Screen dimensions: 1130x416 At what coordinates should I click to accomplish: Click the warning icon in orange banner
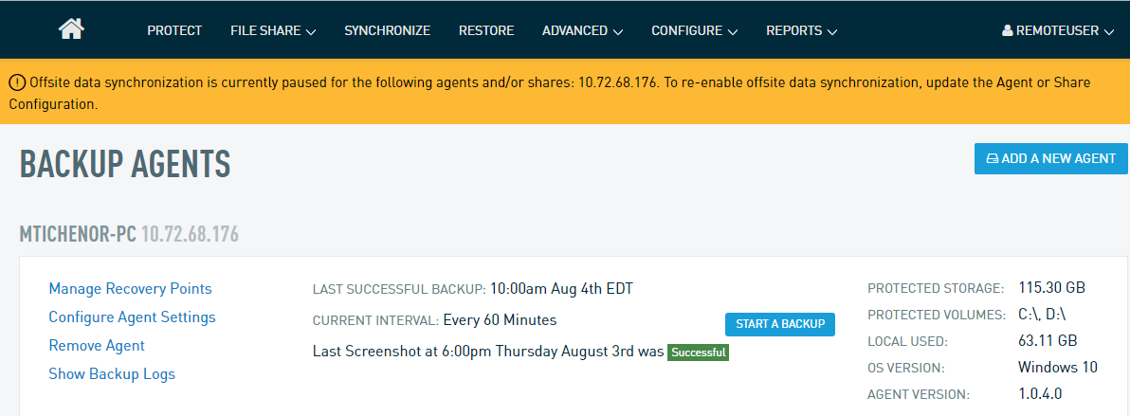click(x=17, y=82)
